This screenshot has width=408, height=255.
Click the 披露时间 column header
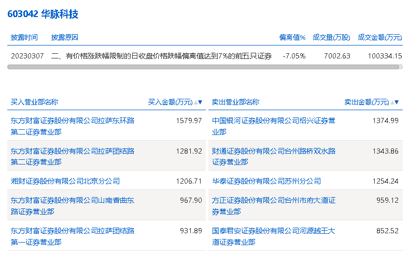pos(24,37)
